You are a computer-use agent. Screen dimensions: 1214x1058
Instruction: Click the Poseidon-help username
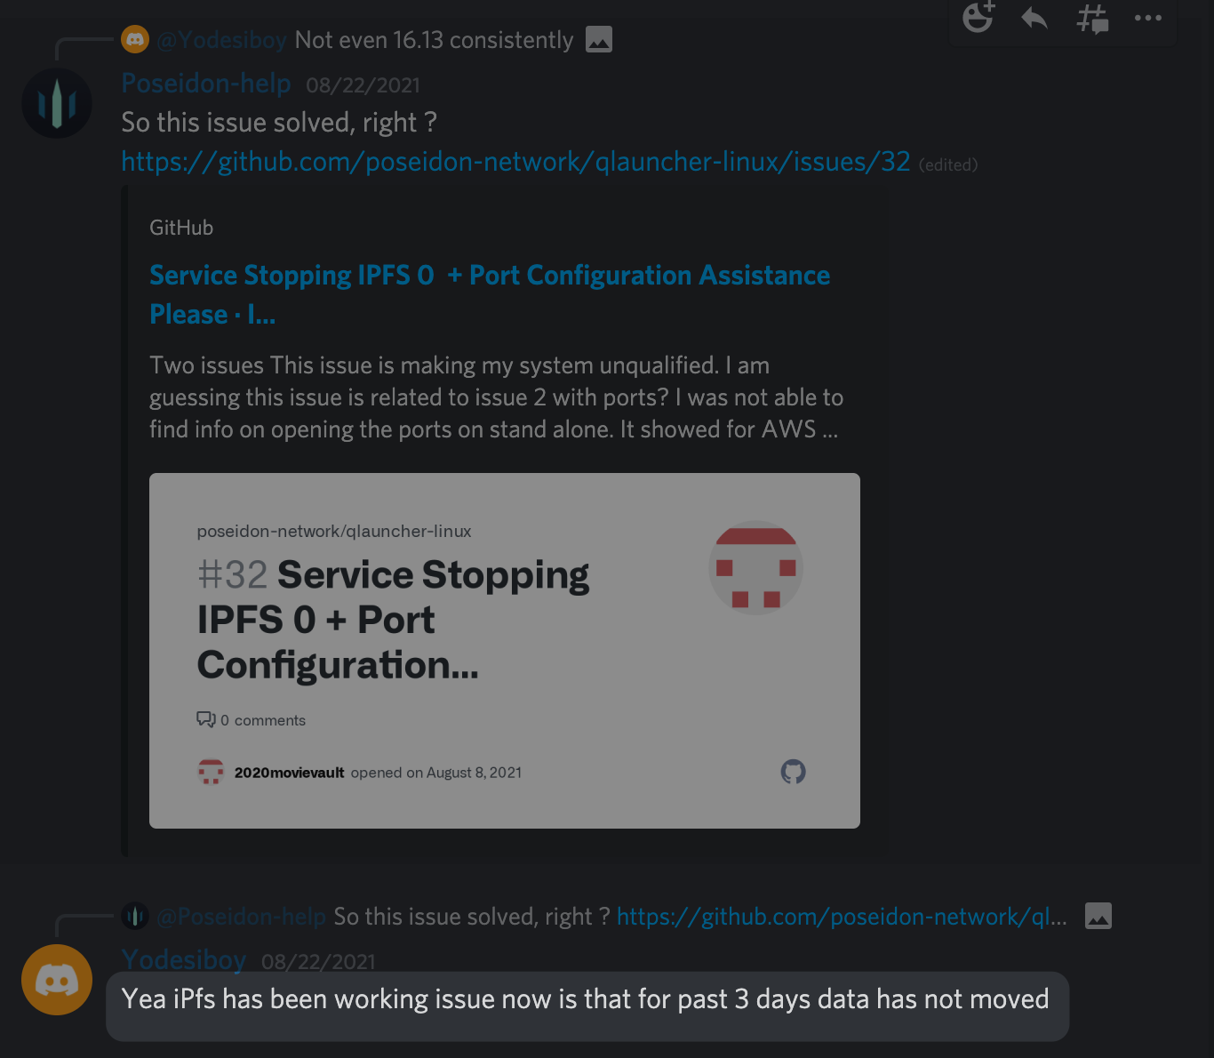(205, 83)
